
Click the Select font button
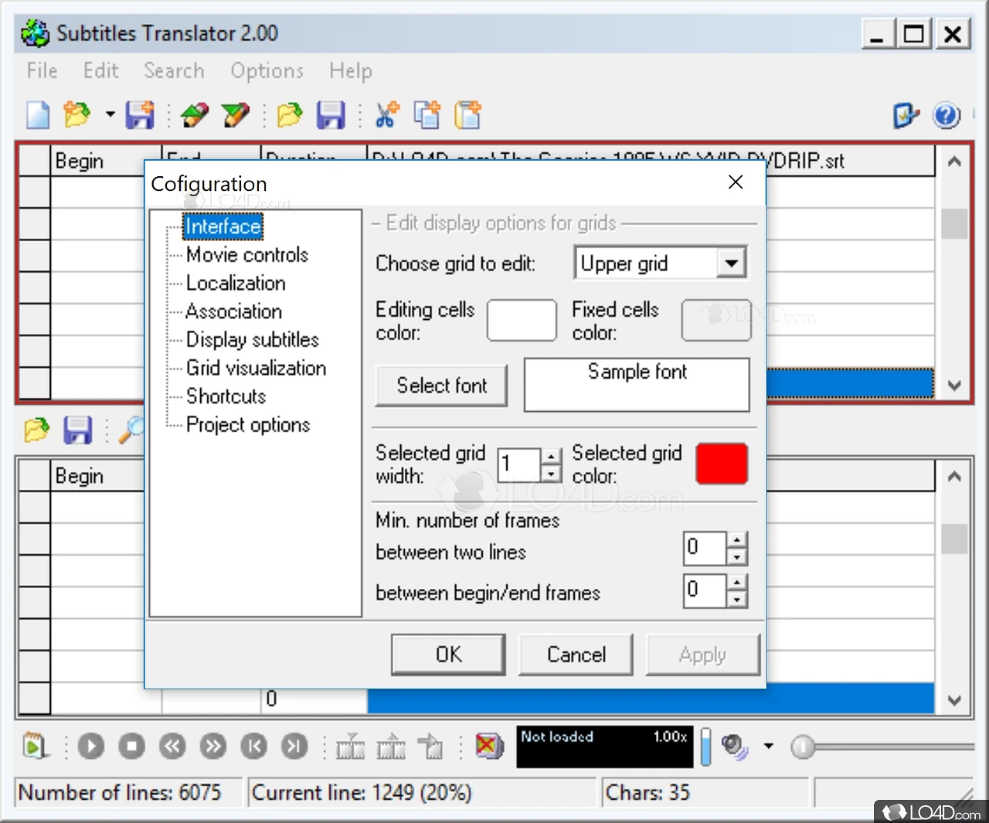coord(441,386)
